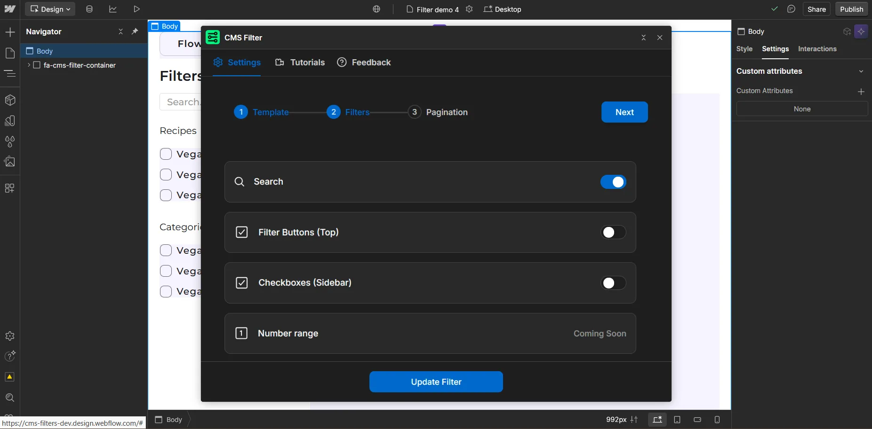Open the site settings gear in left sidebar
Image resolution: width=872 pixels, height=429 pixels.
tap(10, 336)
